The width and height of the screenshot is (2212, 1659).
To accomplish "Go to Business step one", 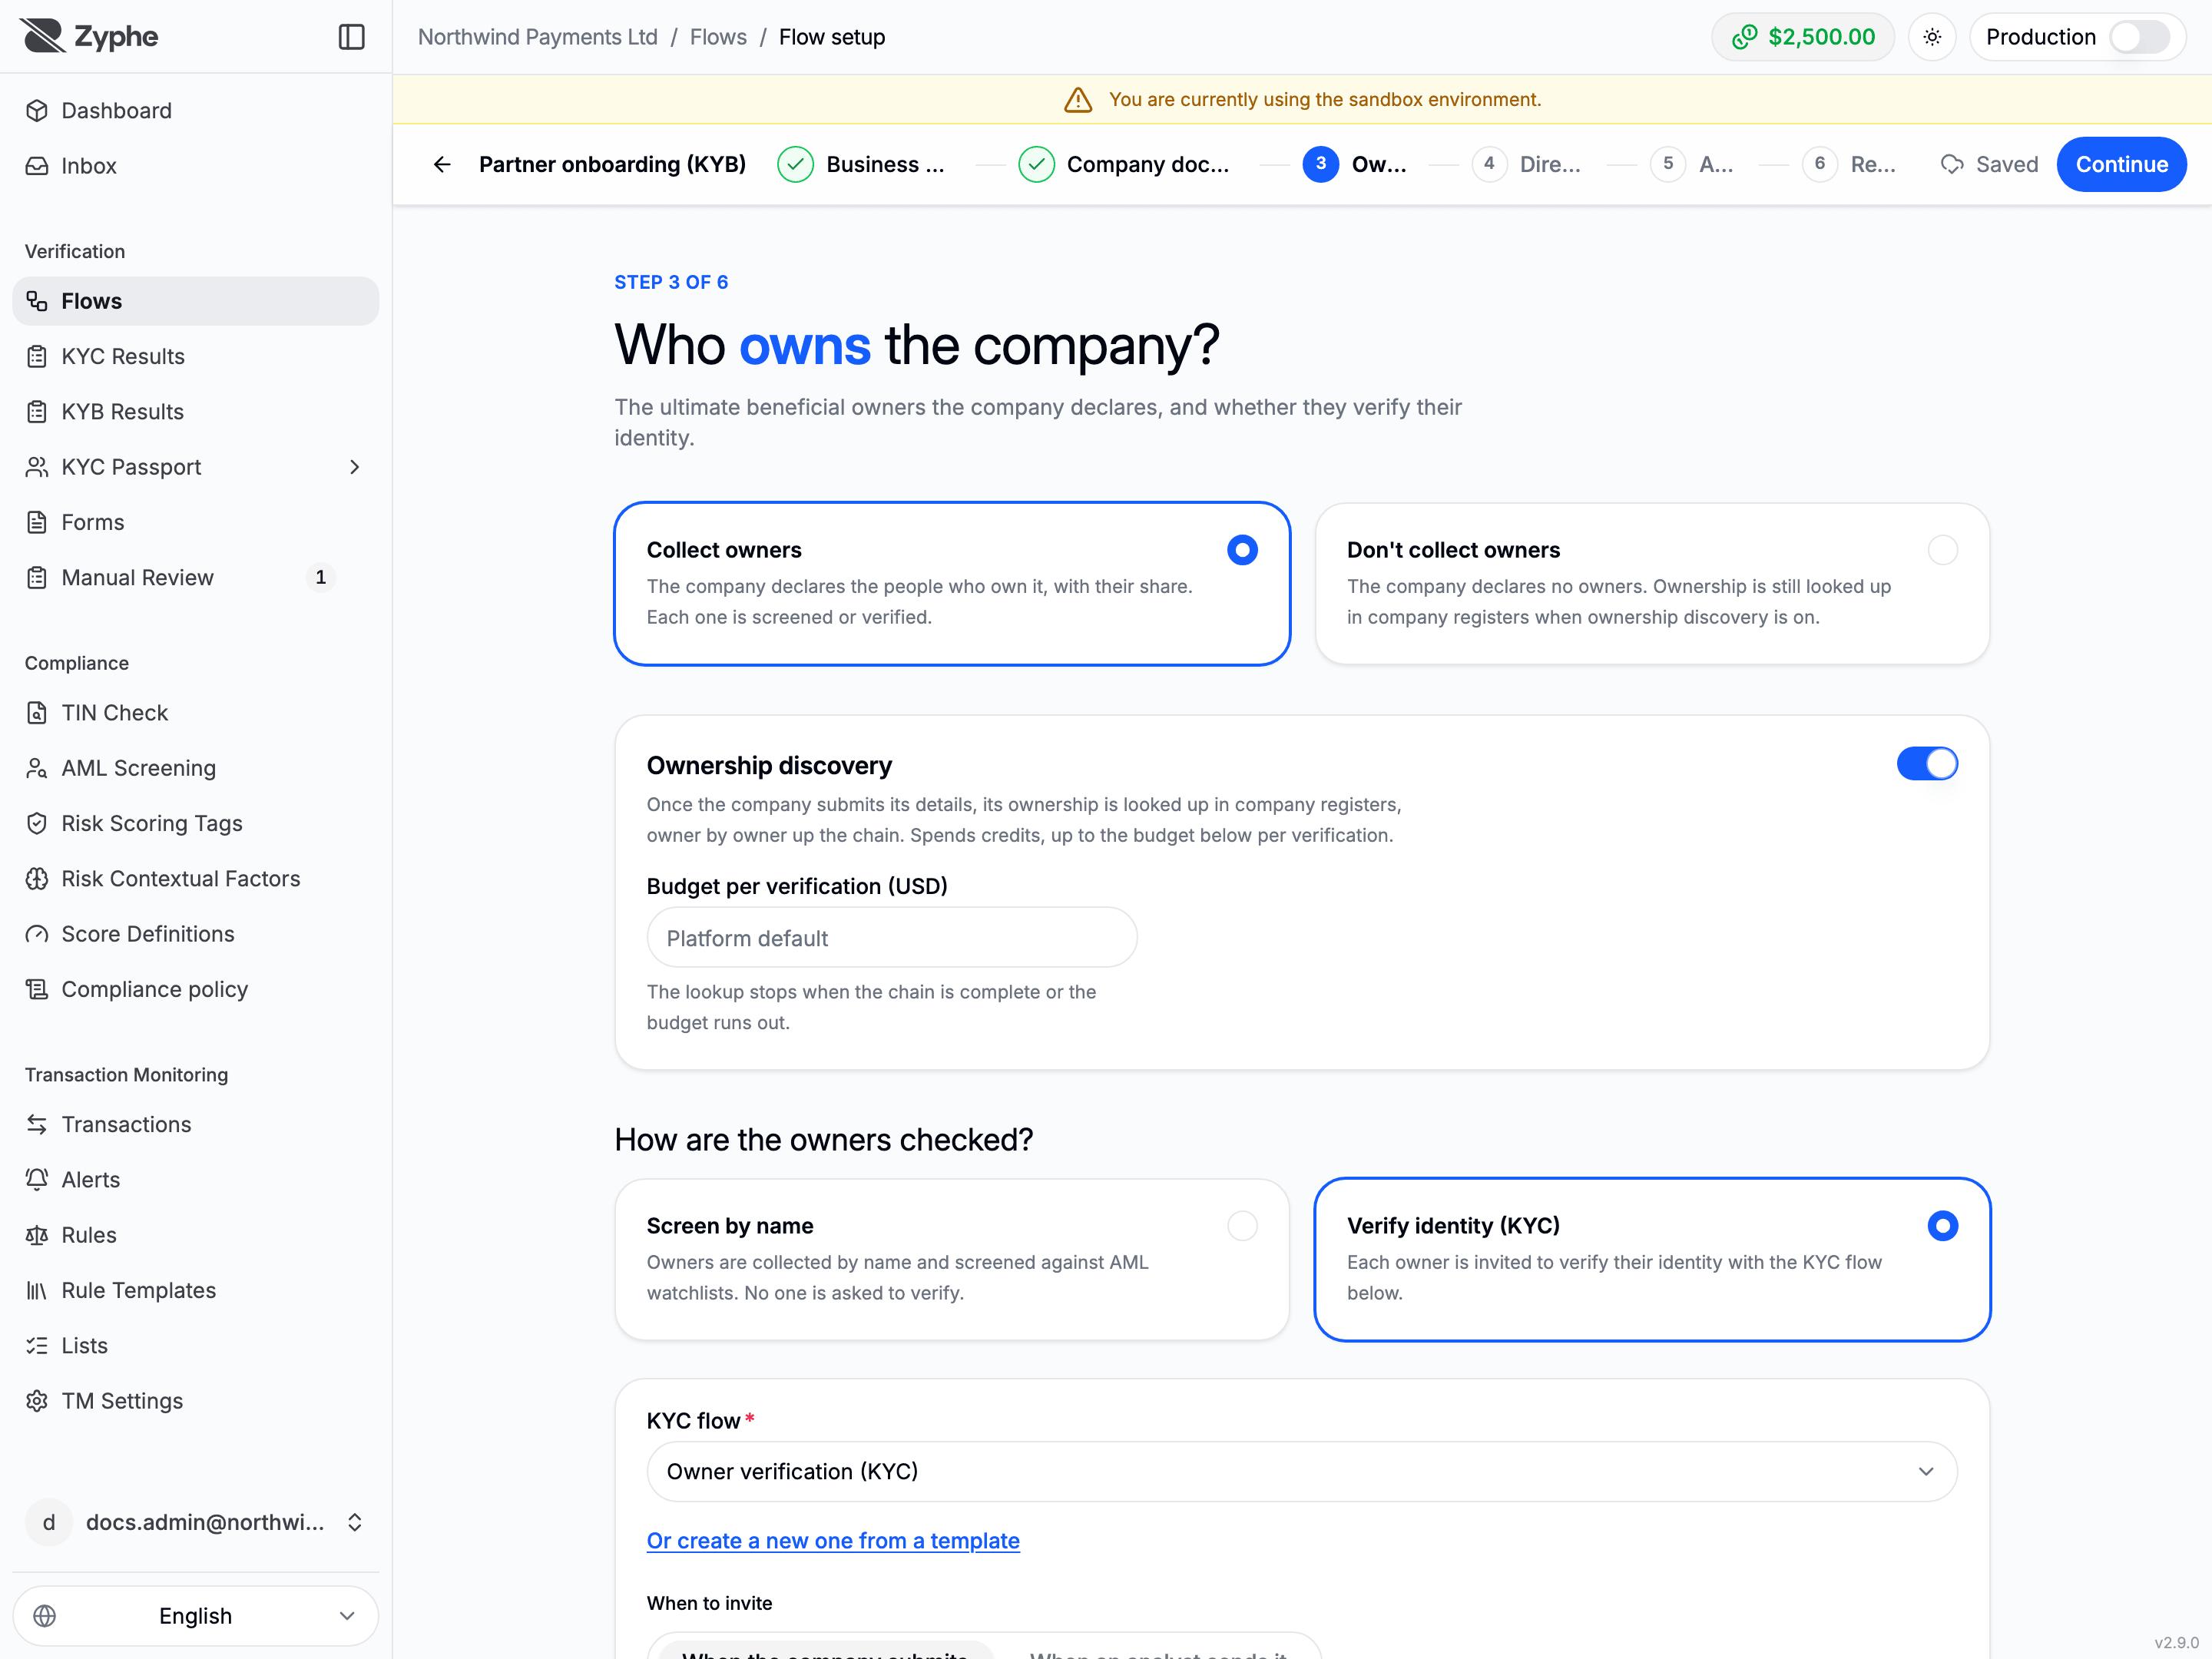I will (x=861, y=164).
